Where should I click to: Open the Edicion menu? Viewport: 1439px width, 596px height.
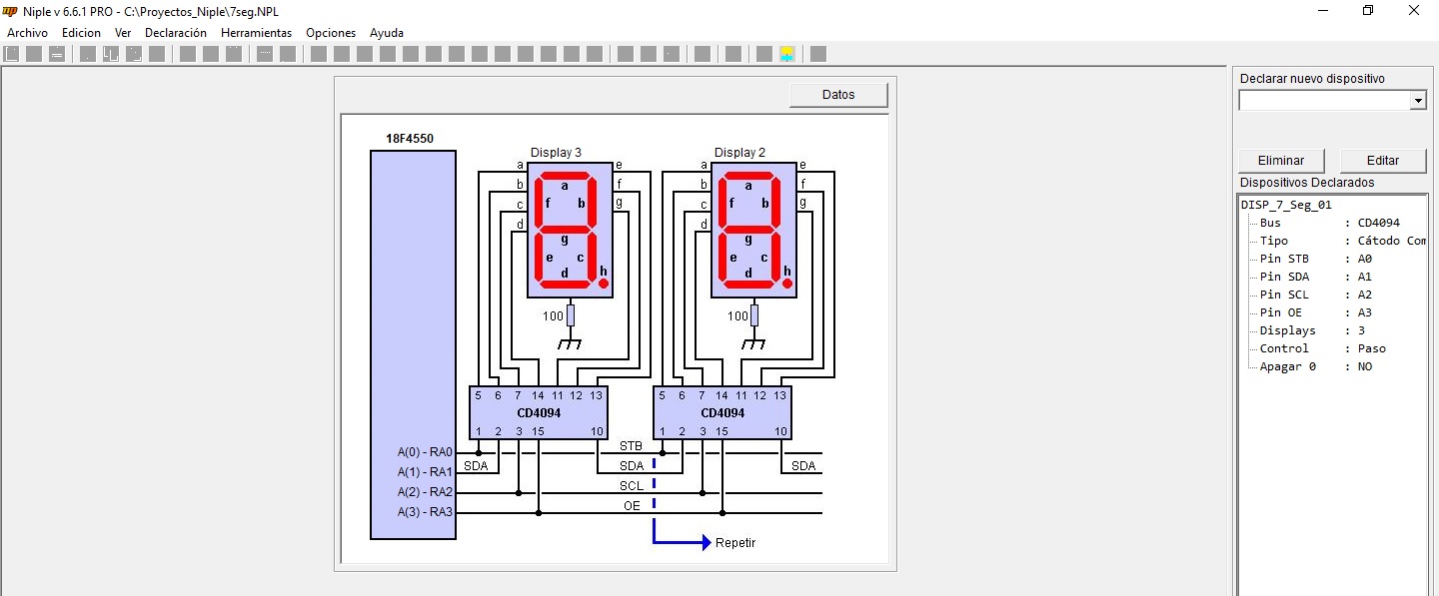click(81, 33)
